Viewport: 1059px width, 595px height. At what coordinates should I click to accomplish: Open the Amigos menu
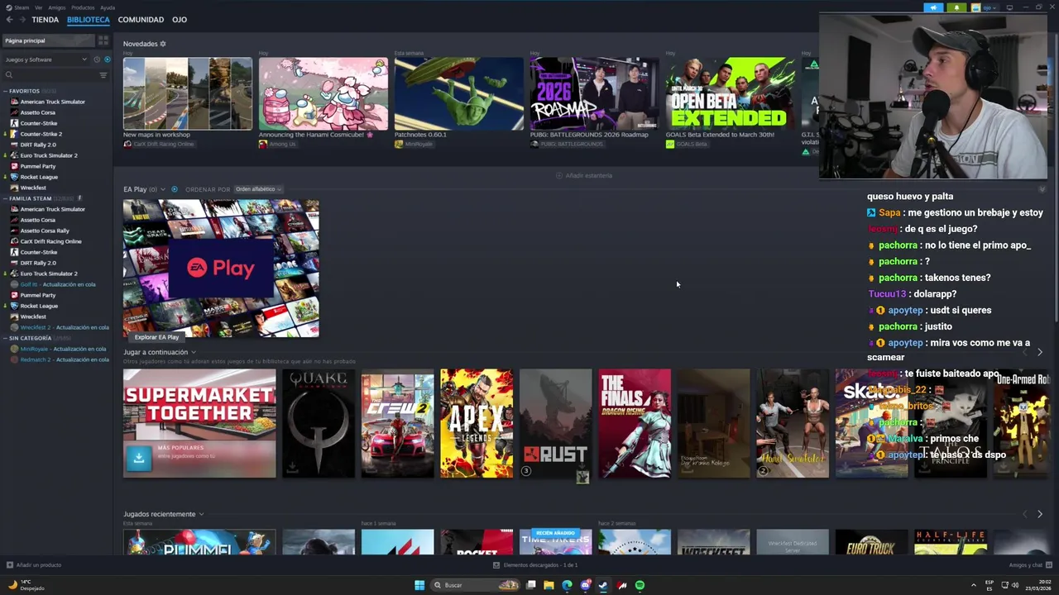pos(57,7)
